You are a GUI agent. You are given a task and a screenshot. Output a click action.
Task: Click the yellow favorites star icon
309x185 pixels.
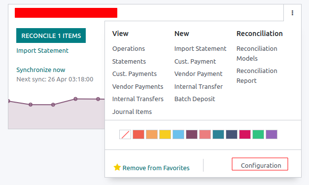tap(117, 167)
